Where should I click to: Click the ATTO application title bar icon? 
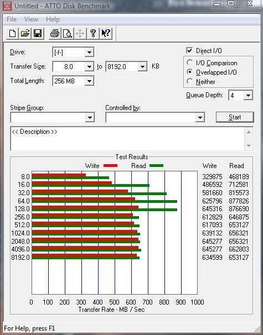pos(7,6)
